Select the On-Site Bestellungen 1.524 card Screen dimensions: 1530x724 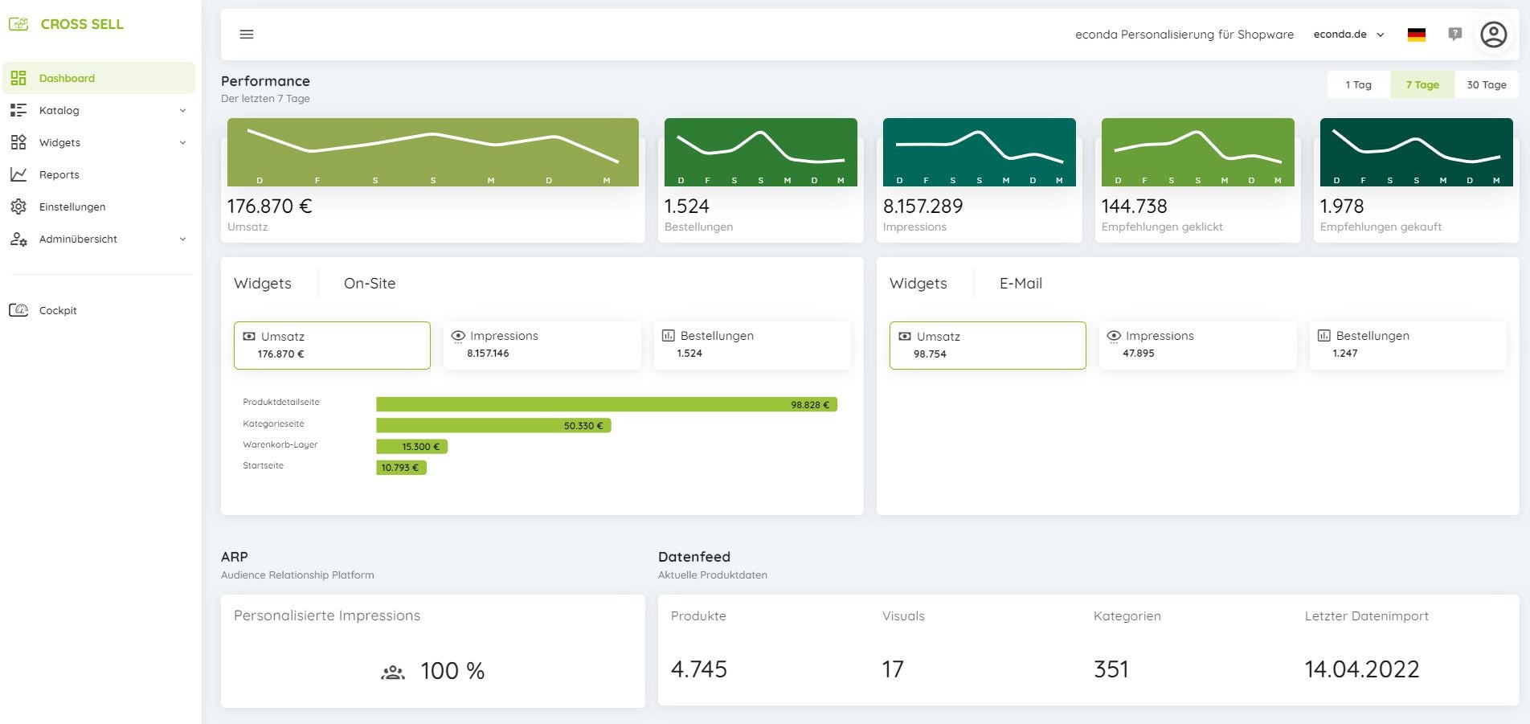[x=752, y=346]
